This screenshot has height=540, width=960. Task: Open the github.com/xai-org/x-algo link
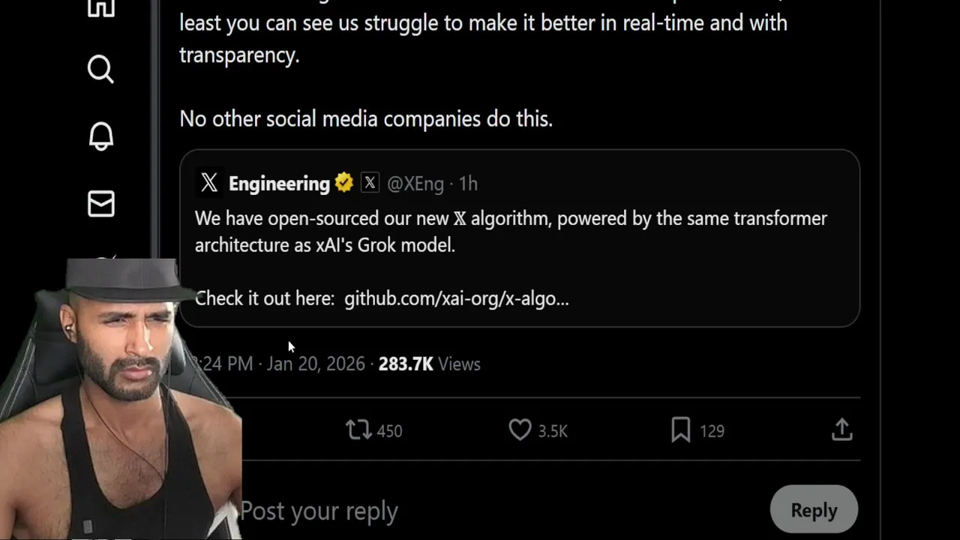[x=456, y=298]
